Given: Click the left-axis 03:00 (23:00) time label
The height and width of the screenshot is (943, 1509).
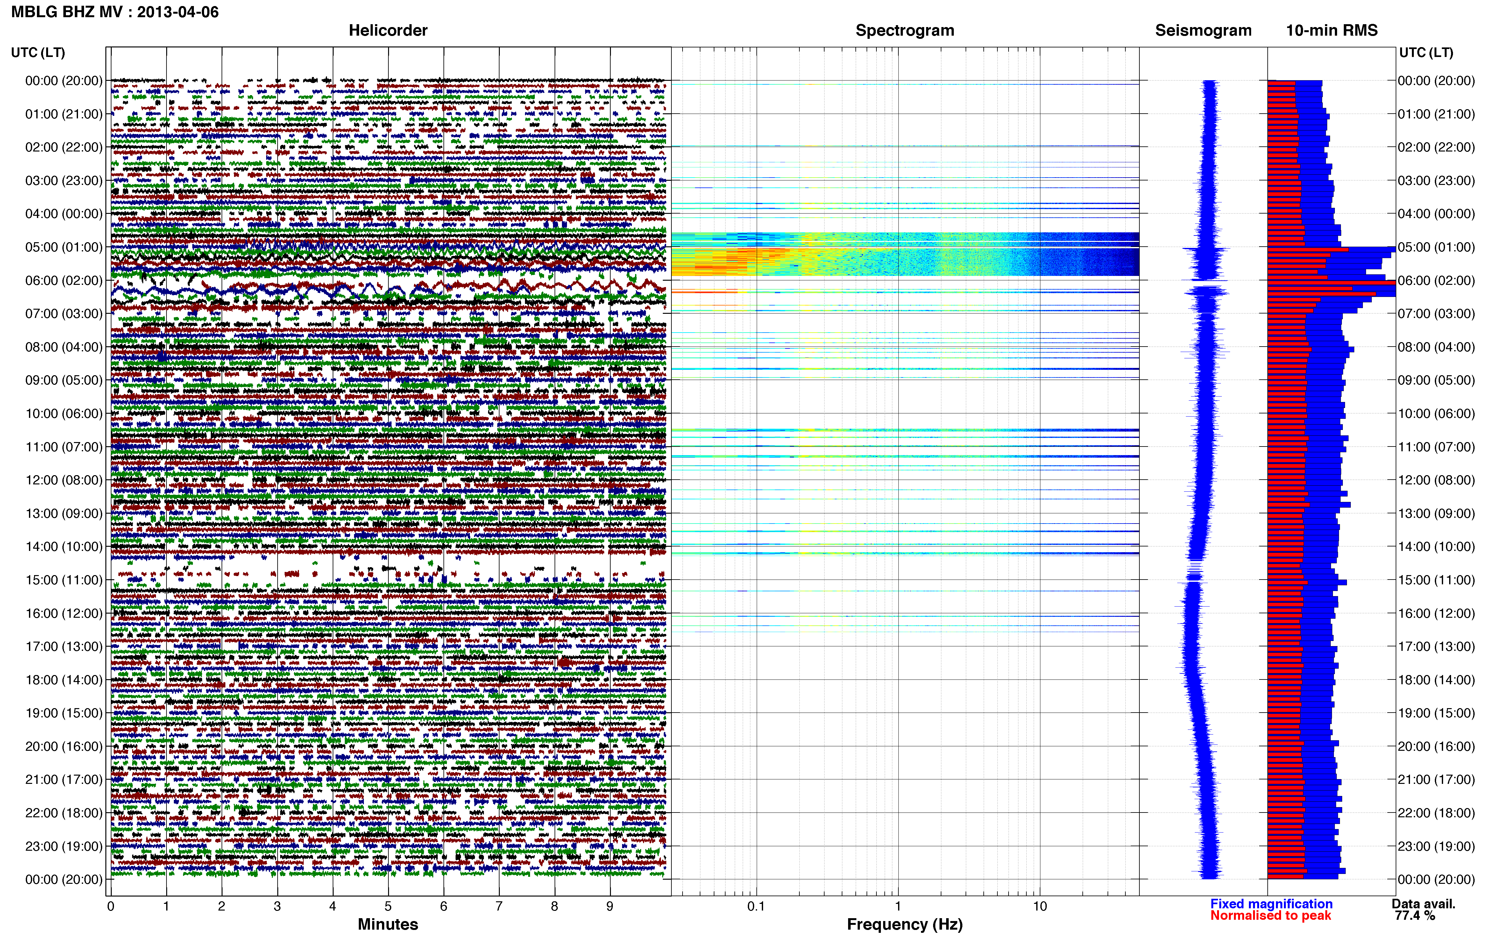Looking at the screenshot, I should pyautogui.click(x=64, y=180).
